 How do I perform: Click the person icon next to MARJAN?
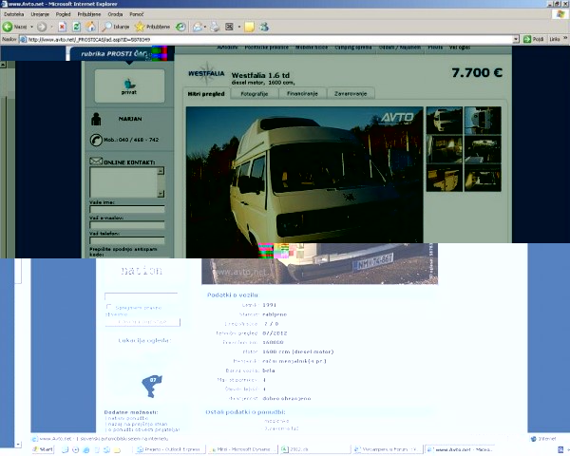tap(95, 120)
